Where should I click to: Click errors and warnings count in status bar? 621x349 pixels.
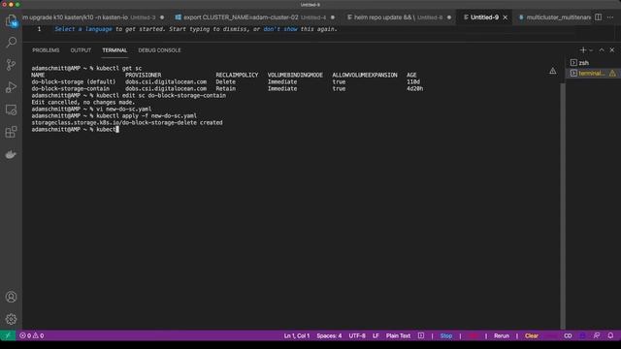pos(32,335)
